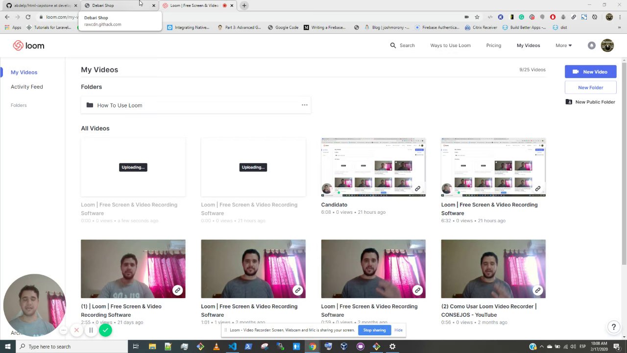627x353 pixels.
Task: Open the Apps bookmark shortcut
Action: point(13,27)
